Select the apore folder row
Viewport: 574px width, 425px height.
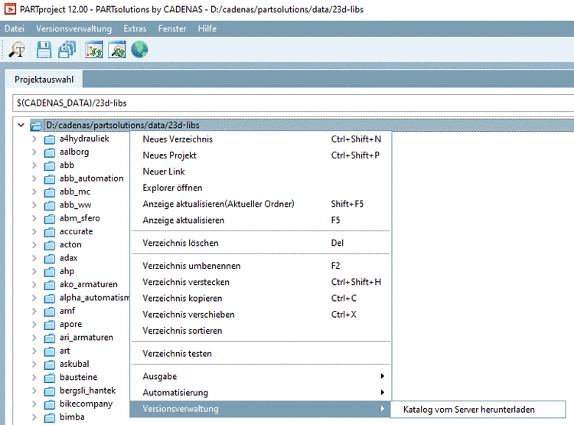click(x=70, y=324)
